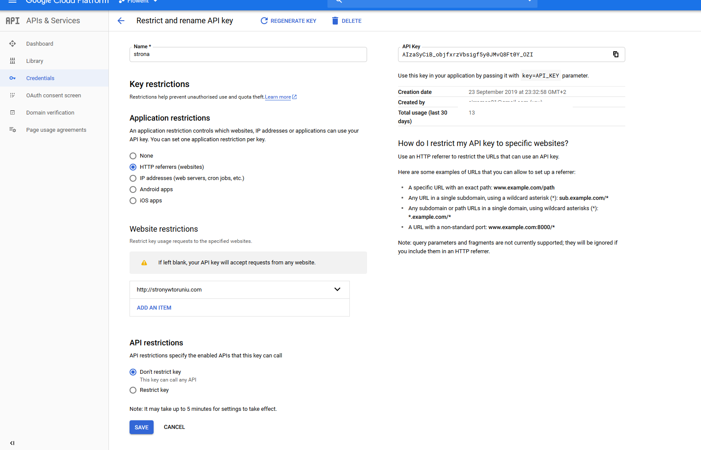Click the Key restrictions heading
This screenshot has width=701, height=450.
160,84
